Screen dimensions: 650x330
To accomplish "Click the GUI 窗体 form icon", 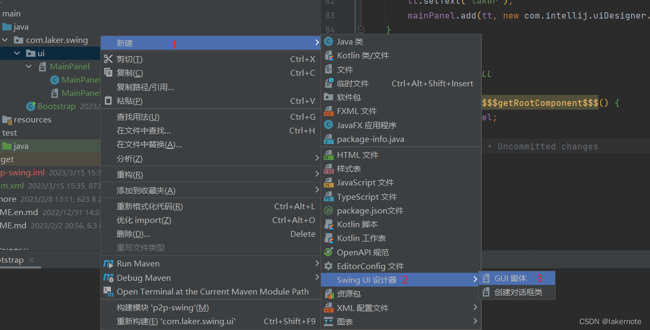I will (486, 278).
